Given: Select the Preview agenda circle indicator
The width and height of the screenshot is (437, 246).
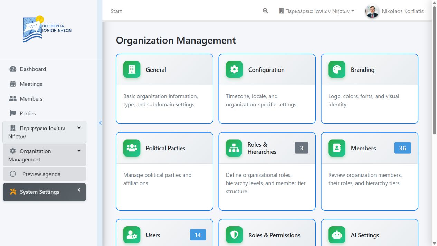Looking at the screenshot, I should point(13,174).
